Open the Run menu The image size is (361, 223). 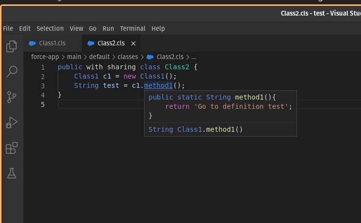[x=108, y=28]
